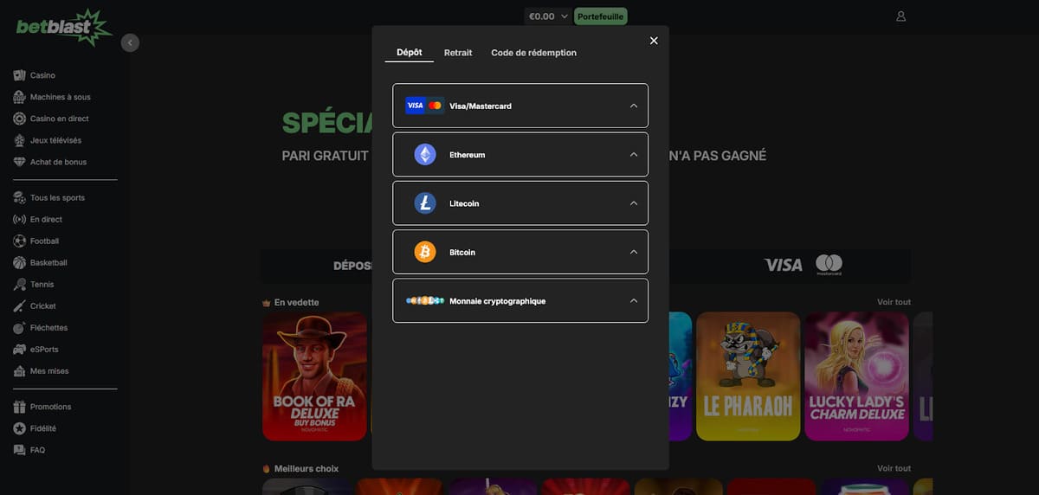This screenshot has width=1039, height=495.
Task: Select the Visa/Mastercard label text
Action: point(481,106)
